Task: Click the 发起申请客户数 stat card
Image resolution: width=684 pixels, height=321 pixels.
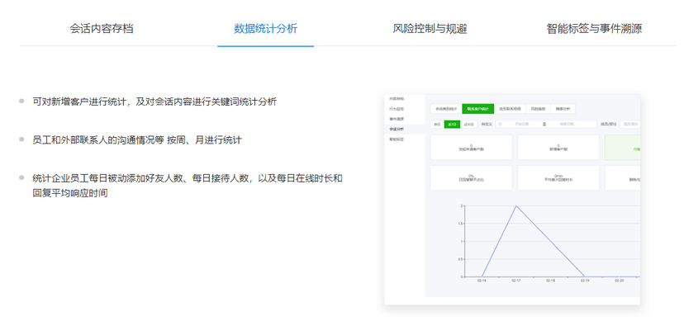Action: pos(471,147)
